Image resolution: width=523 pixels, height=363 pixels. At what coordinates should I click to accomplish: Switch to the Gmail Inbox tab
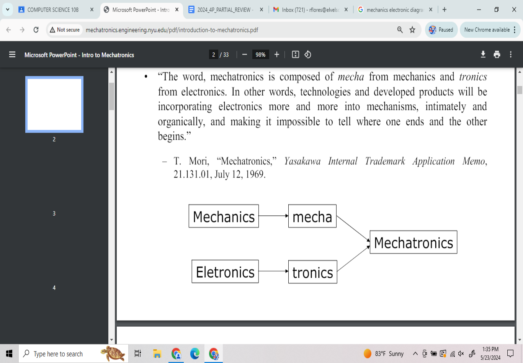coord(310,10)
